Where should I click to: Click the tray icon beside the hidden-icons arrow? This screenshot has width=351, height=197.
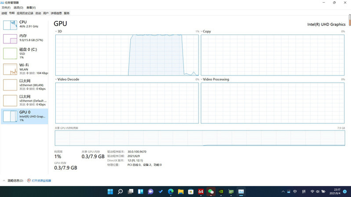289,192
